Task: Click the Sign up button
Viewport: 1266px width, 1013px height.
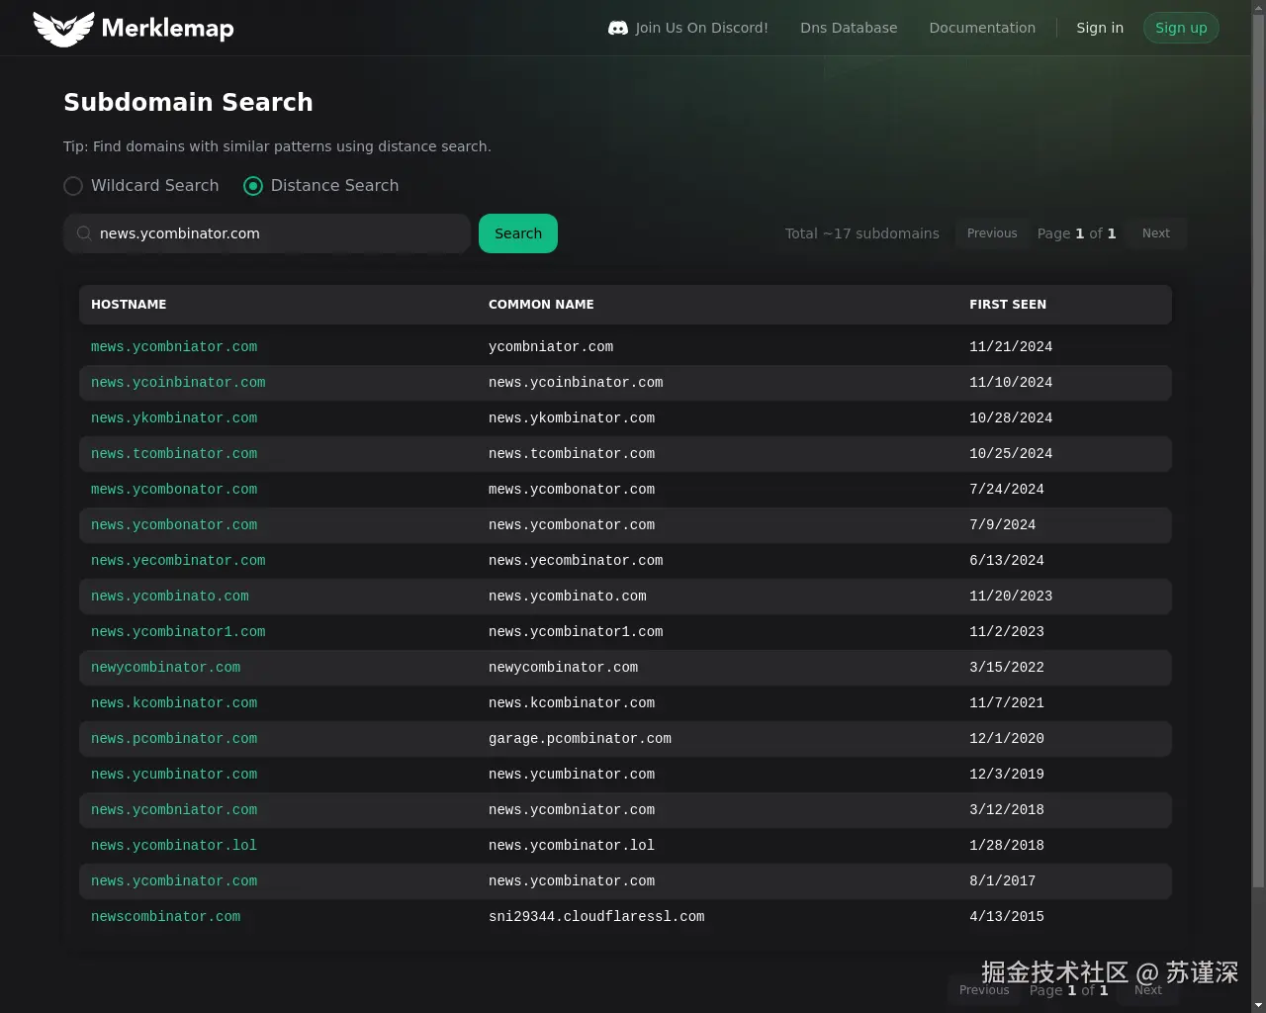Action: pyautogui.click(x=1181, y=28)
